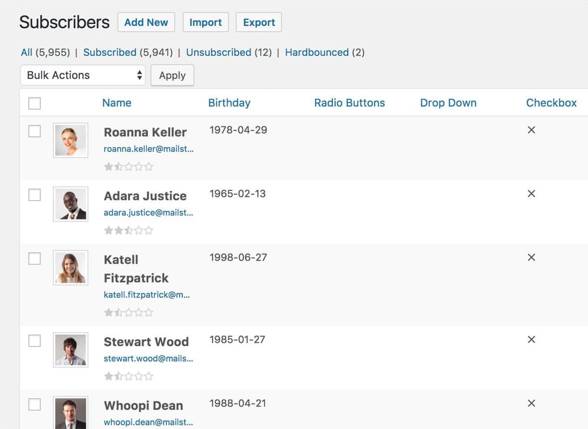This screenshot has height=429, width=588.
Task: Filter to Unsubscribed subscribers
Action: coord(218,52)
